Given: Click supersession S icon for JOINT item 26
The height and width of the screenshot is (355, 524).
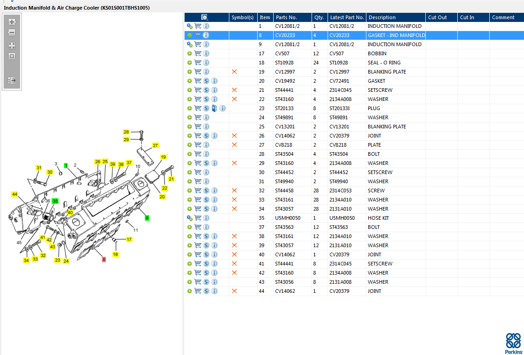Looking at the screenshot, I should [x=206, y=136].
